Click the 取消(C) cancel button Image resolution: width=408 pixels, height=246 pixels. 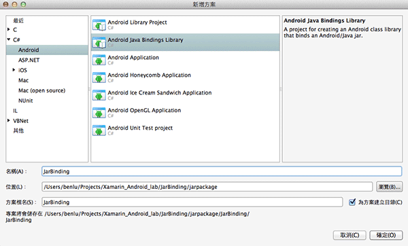(350, 235)
